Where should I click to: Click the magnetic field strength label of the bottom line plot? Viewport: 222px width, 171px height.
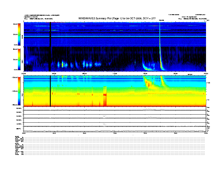tap(19, 129)
